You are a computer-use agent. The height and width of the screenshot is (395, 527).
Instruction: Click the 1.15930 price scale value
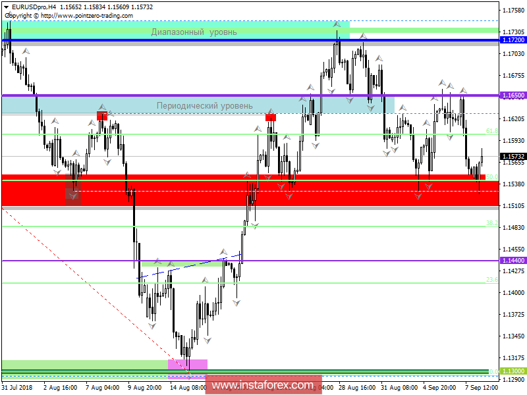point(513,140)
